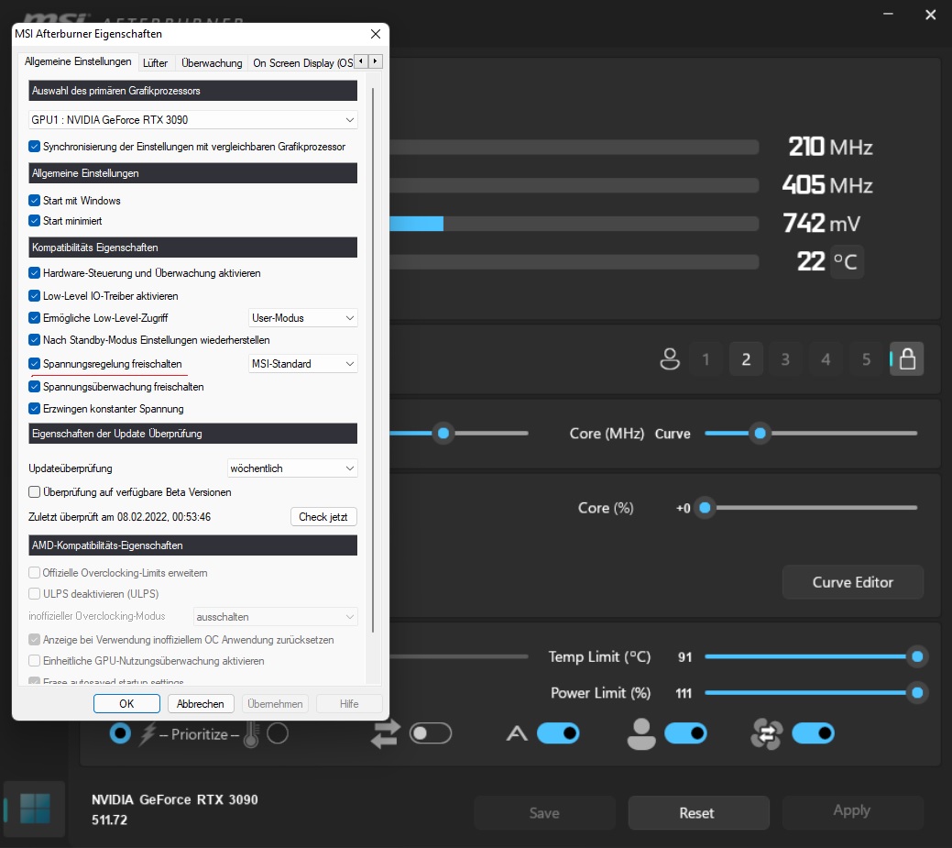Uncheck 'Start minimiert'
The width and height of the screenshot is (952, 848).
pyautogui.click(x=35, y=221)
